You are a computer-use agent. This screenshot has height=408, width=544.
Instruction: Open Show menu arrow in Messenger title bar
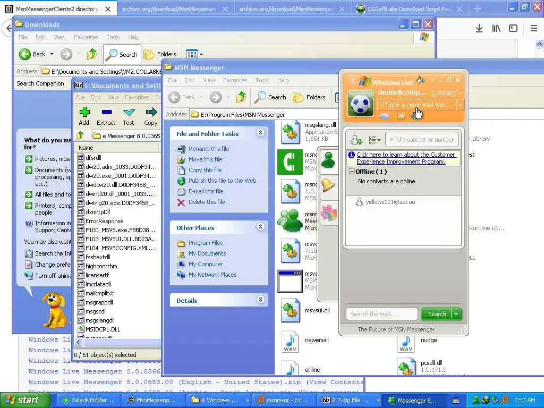pos(432,80)
